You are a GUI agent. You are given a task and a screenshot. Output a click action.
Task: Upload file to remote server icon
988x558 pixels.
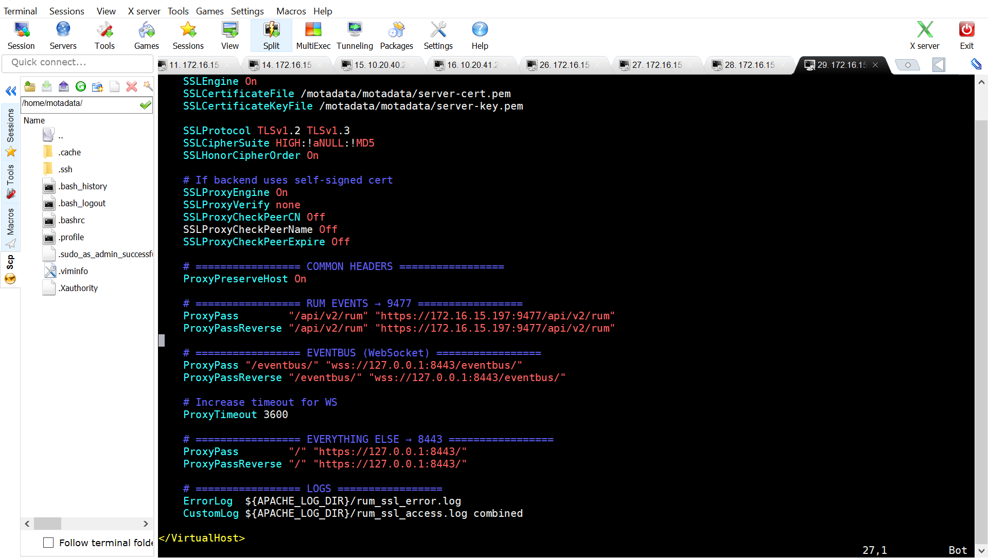click(x=64, y=86)
